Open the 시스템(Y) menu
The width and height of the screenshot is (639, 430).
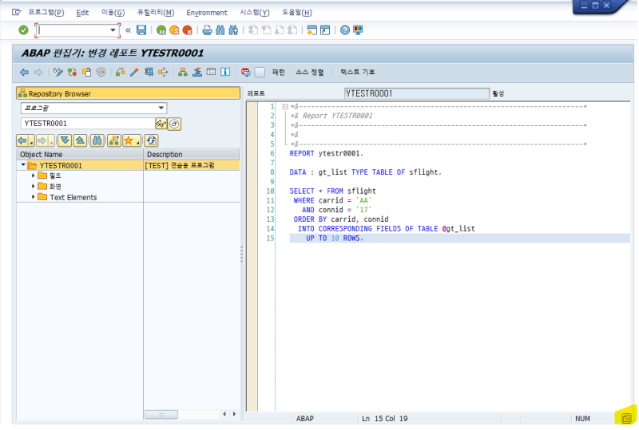[254, 13]
